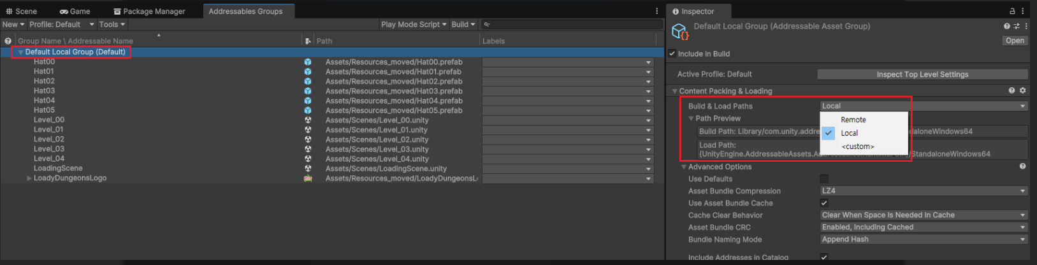Open the Cache Clear Behavior dropdown

924,215
